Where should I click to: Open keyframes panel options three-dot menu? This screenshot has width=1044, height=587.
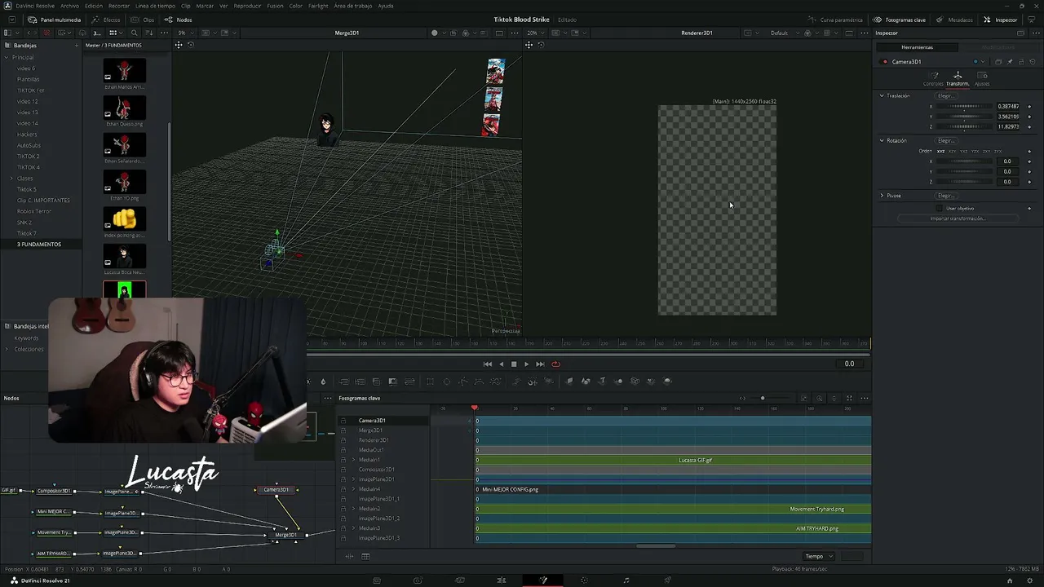(x=865, y=398)
